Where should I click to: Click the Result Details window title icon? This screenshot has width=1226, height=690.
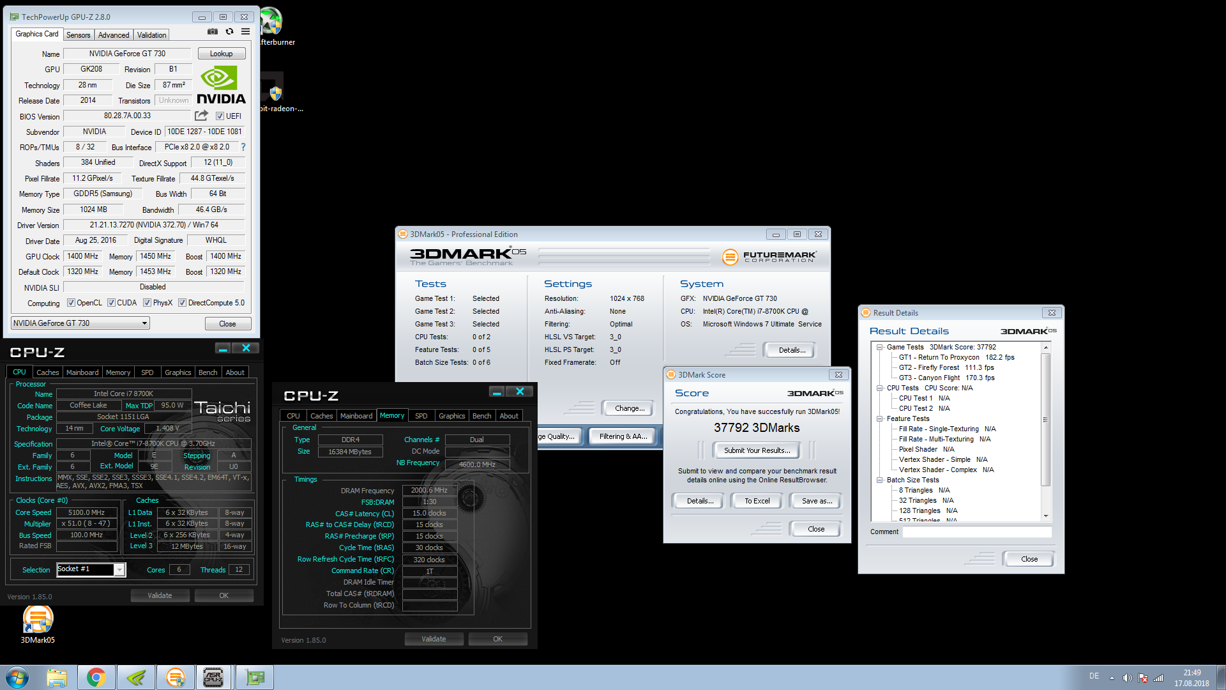tap(866, 312)
